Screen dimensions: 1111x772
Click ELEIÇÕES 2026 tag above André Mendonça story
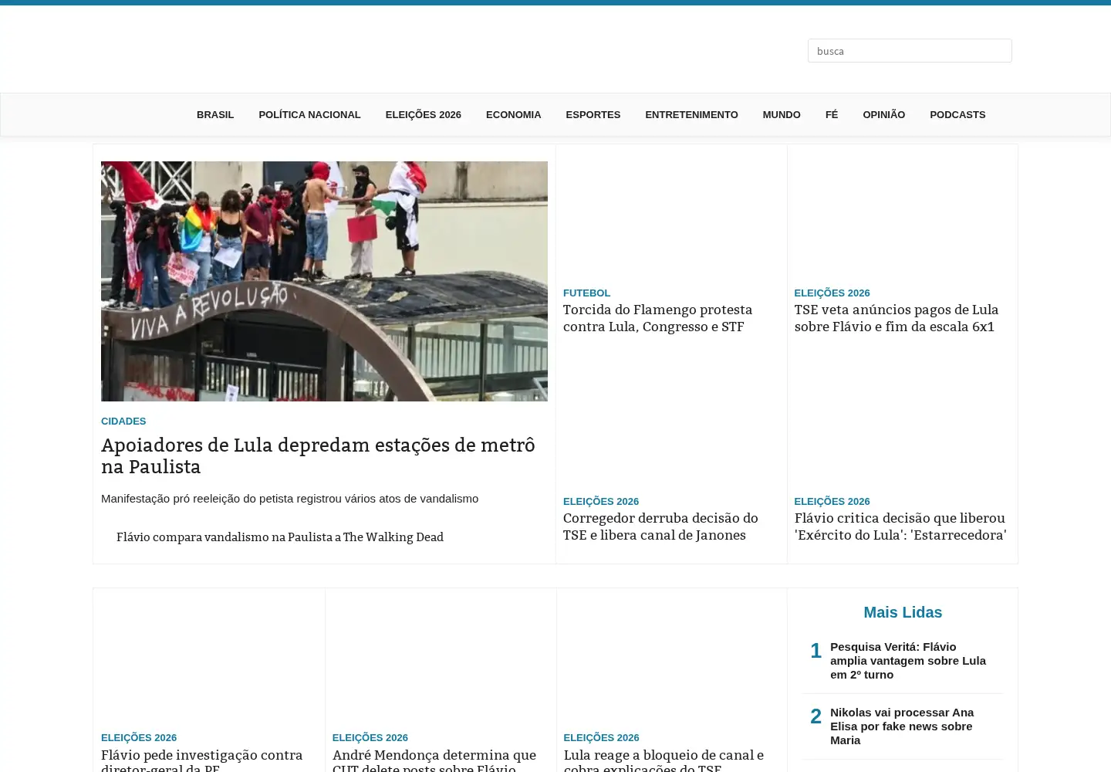[x=370, y=737]
